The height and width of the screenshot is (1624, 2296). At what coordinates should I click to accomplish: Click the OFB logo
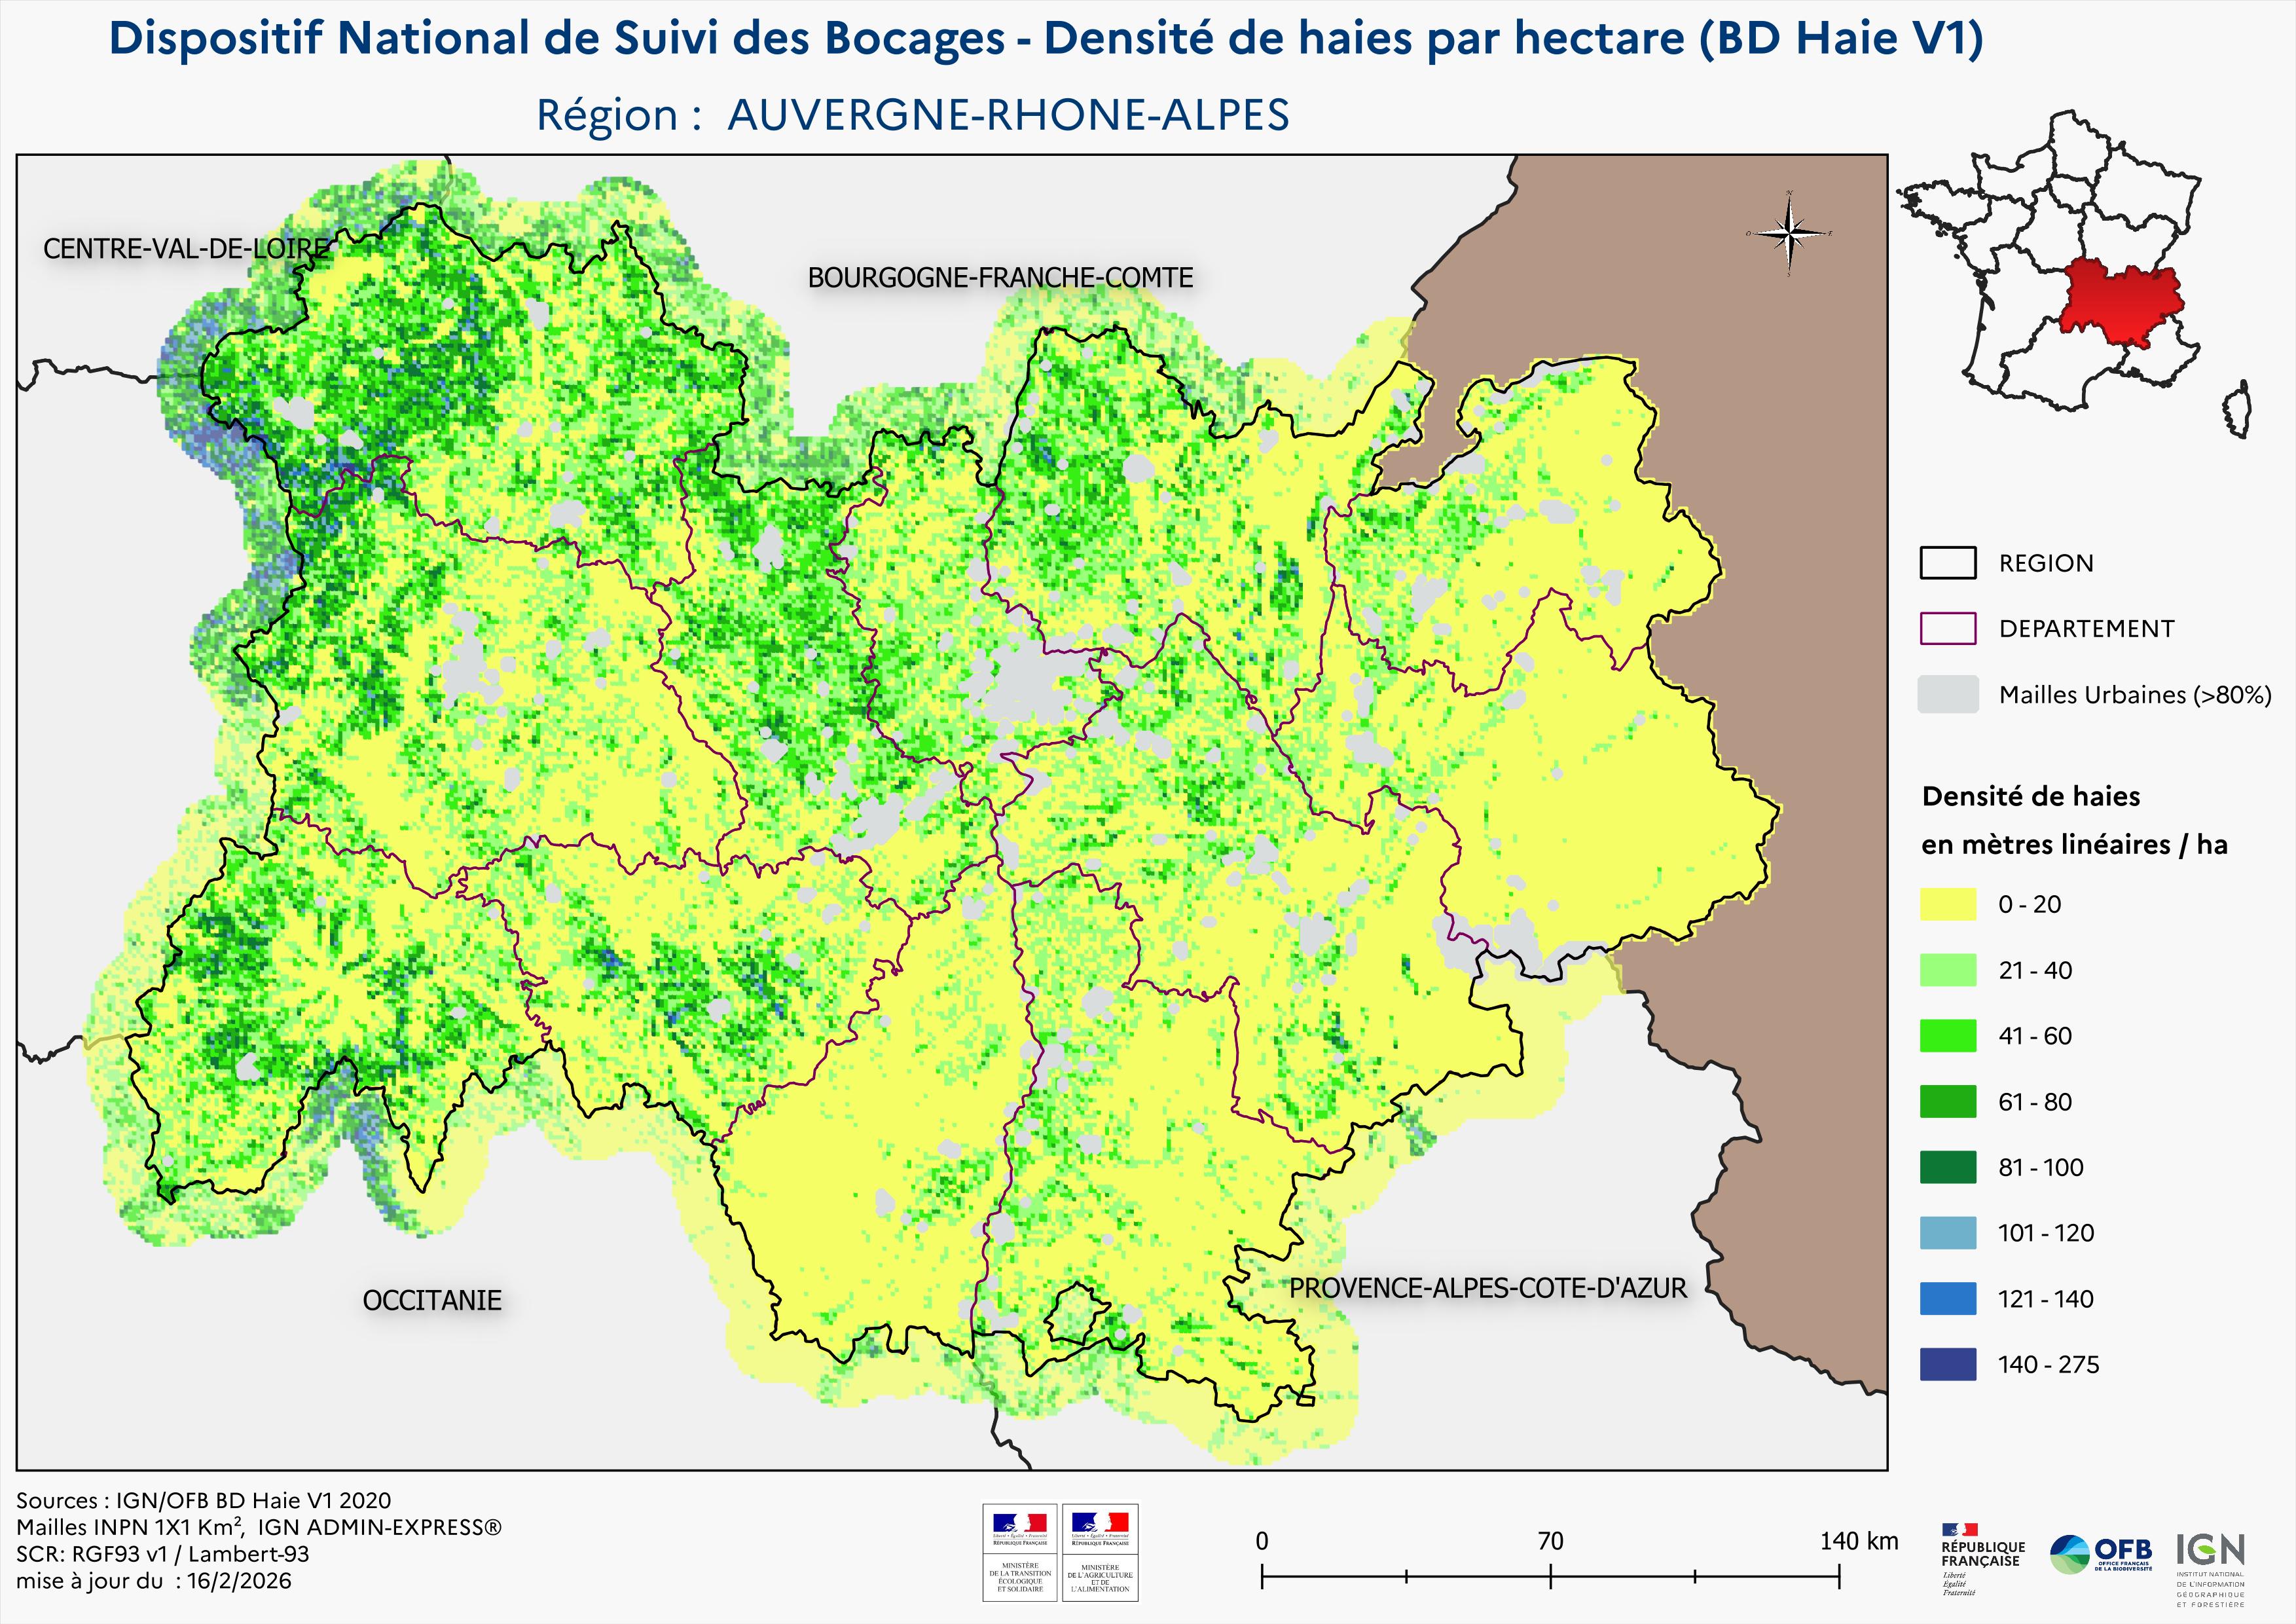coord(2101,1554)
